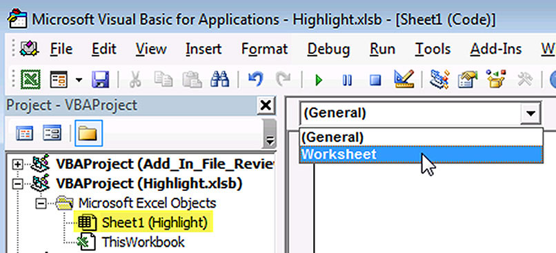The height and width of the screenshot is (253, 556).
Task: Click the Reset stop icon
Action: click(375, 80)
